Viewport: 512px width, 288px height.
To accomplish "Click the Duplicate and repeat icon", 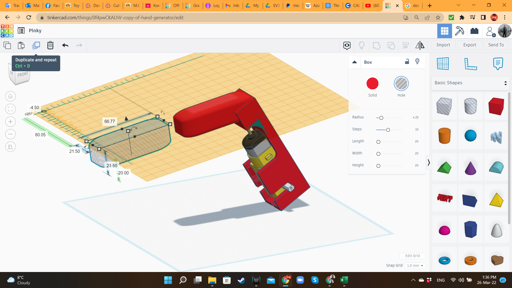I will (36, 45).
